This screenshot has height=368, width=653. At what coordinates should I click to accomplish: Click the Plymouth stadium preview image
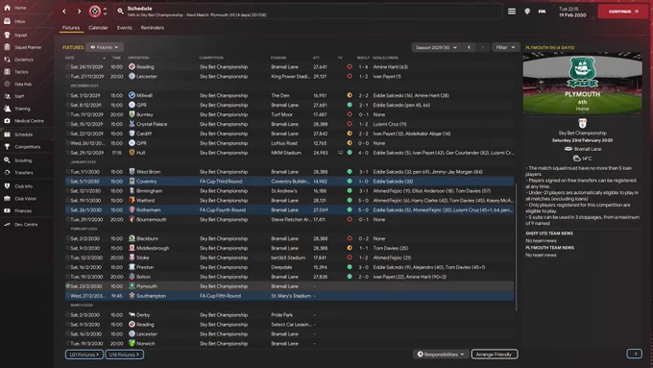pos(582,84)
